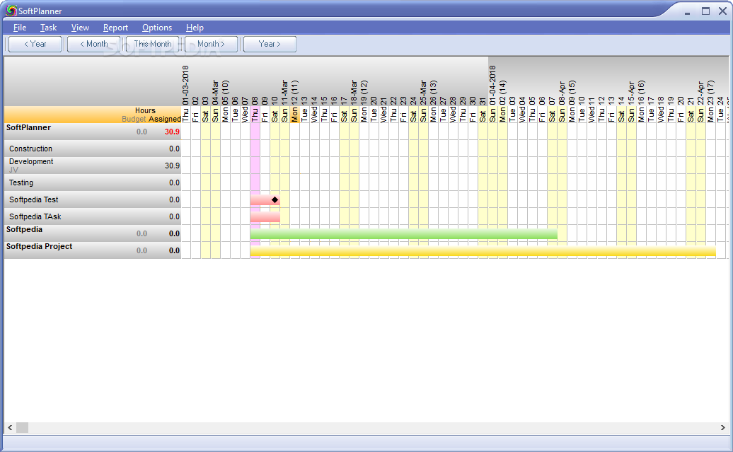Click the red 30.9 assigned hours value
This screenshot has width=733, height=452.
point(172,132)
